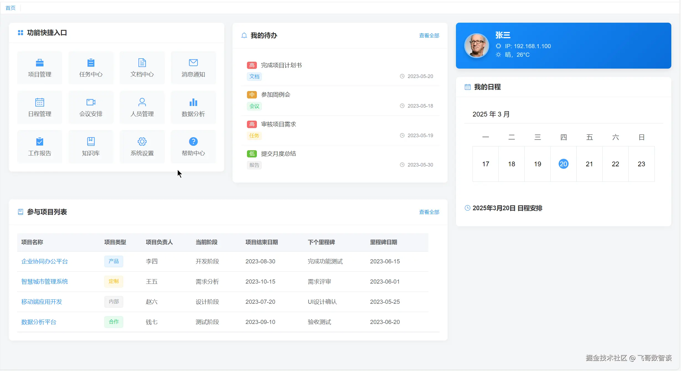This screenshot has height=371, width=681.
Task: Open the 企业协同办公平台 project link
Action: point(45,261)
